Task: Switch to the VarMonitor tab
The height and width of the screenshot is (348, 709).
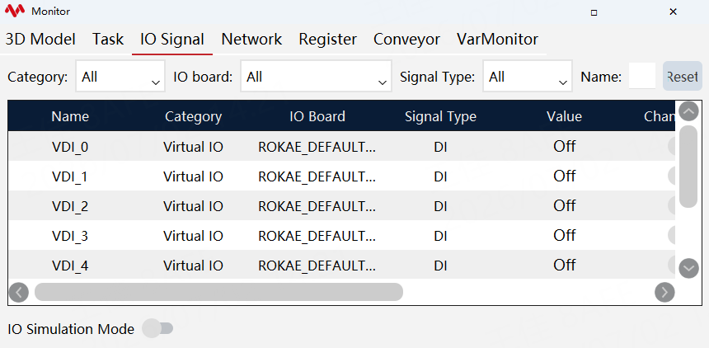Action: [497, 40]
